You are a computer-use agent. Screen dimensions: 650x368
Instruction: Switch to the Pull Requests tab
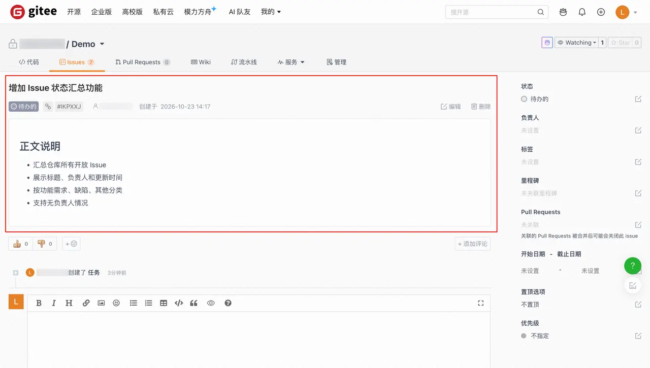tap(143, 62)
